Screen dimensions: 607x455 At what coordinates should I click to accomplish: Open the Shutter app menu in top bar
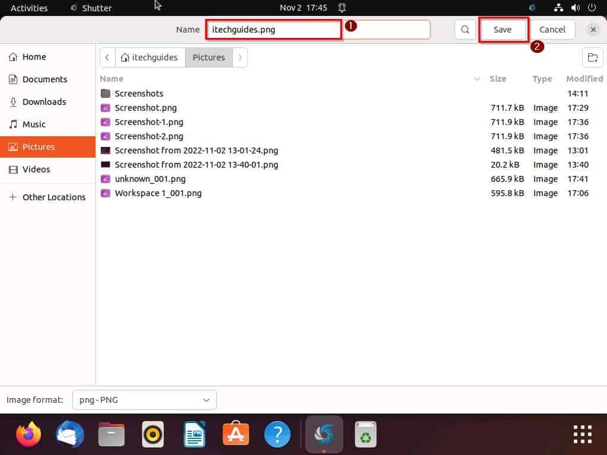pyautogui.click(x=91, y=8)
